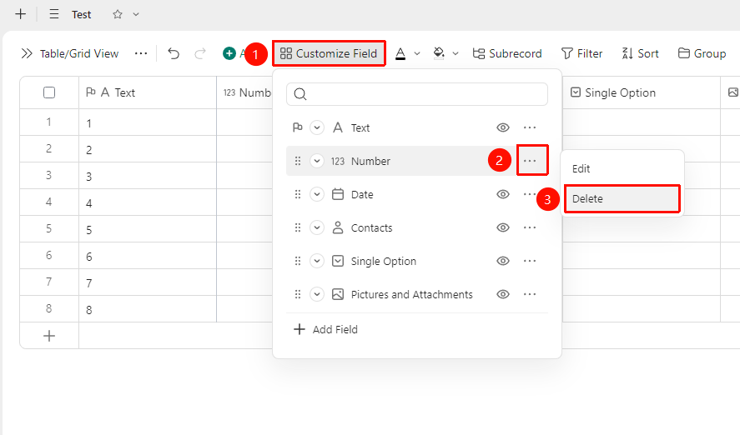Grab Pictures and Attachments drag handle
The width and height of the screenshot is (740, 435).
pos(297,294)
